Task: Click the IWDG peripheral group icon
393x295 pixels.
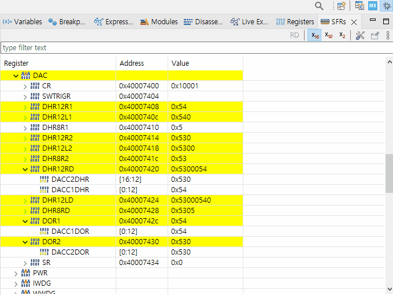Action: tap(25, 283)
